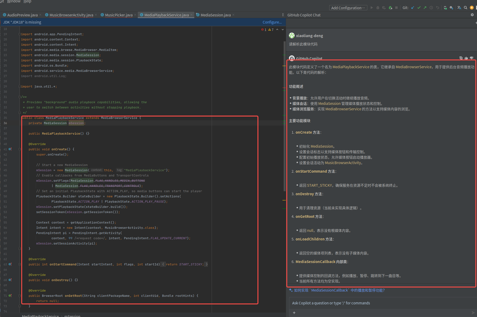Viewport: 477px width, 317px height.
Task: Click the Attach Debugger to process icon
Action: point(391,7)
